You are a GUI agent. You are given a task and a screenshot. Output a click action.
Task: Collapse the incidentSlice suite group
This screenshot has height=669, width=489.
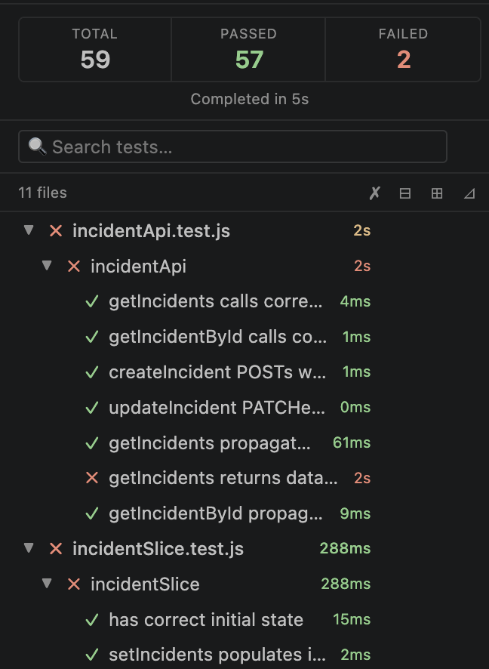click(x=47, y=584)
